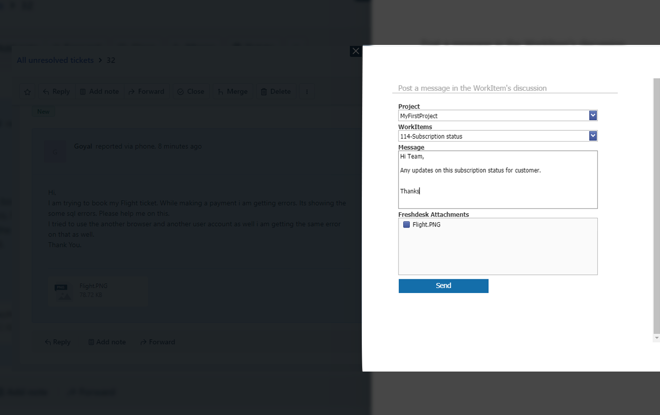
Task: Click Forward below the ticket message
Action: pyautogui.click(x=157, y=342)
